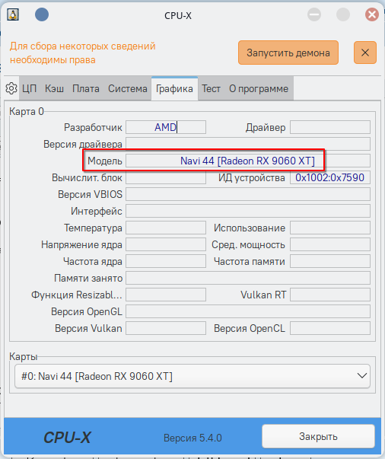This screenshot has height=459, width=385.
Task: Click the Использование field
Action: 330,228
